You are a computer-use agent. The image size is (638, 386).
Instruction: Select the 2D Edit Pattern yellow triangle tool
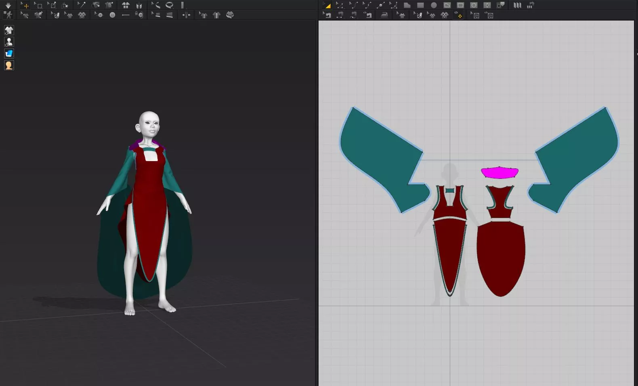[x=327, y=5]
